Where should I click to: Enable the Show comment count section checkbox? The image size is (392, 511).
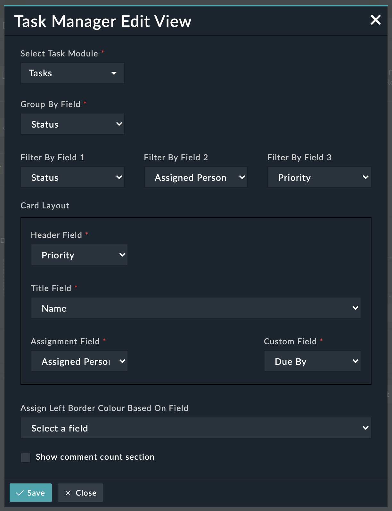pos(26,457)
